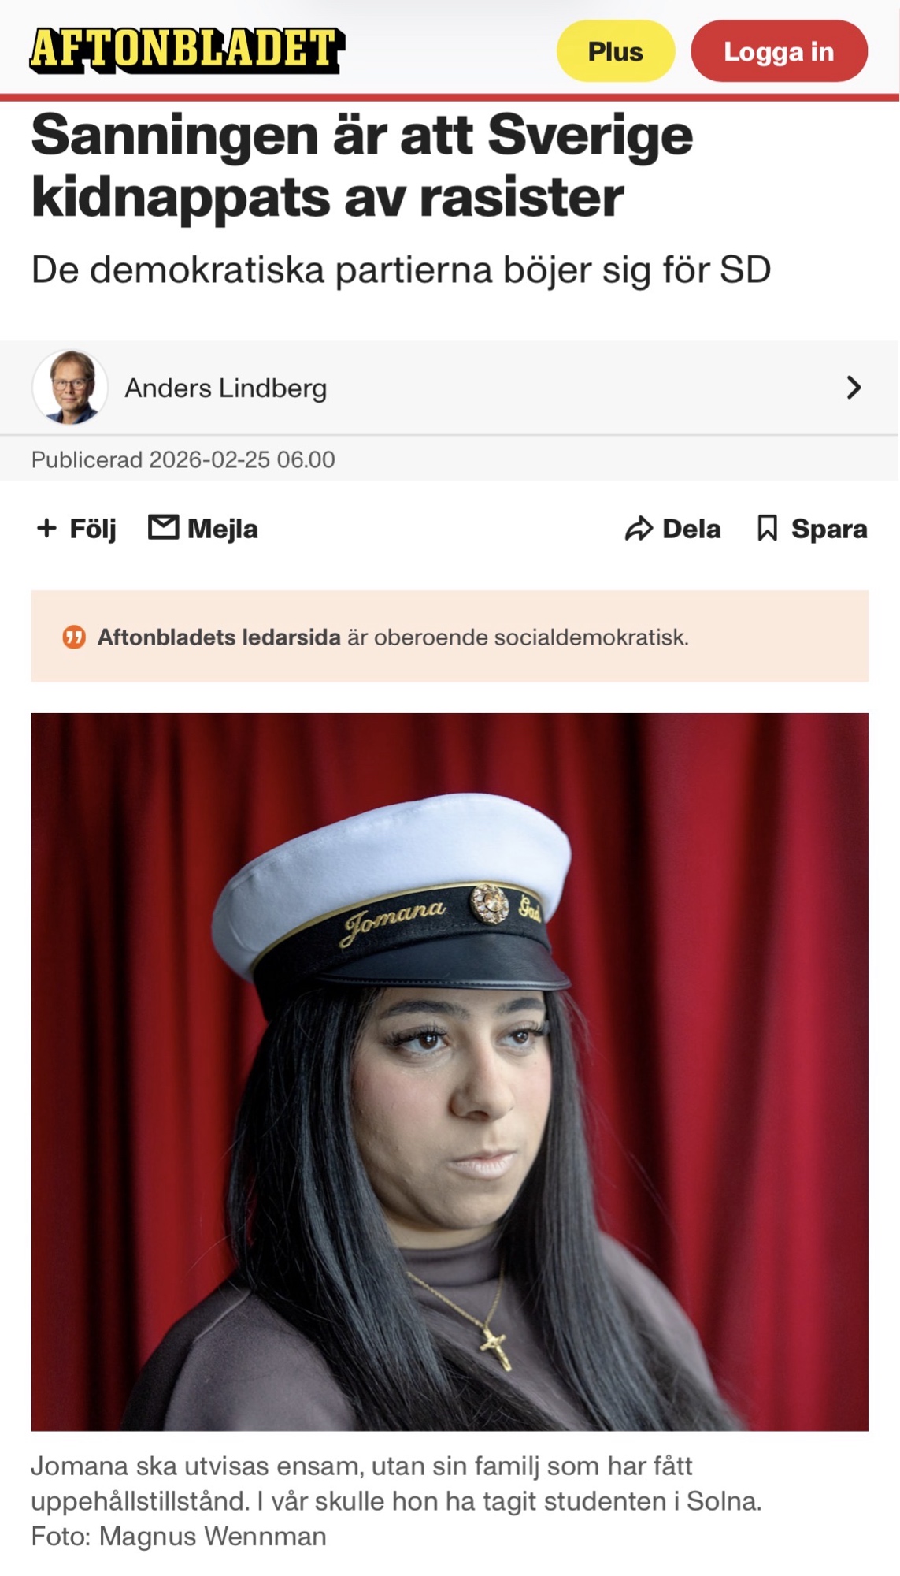Open the Aftonbladets ledarsida link
This screenshot has width=900, height=1576.
[x=219, y=637]
